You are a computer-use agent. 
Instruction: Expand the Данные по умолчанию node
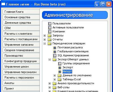click(x=54, y=76)
